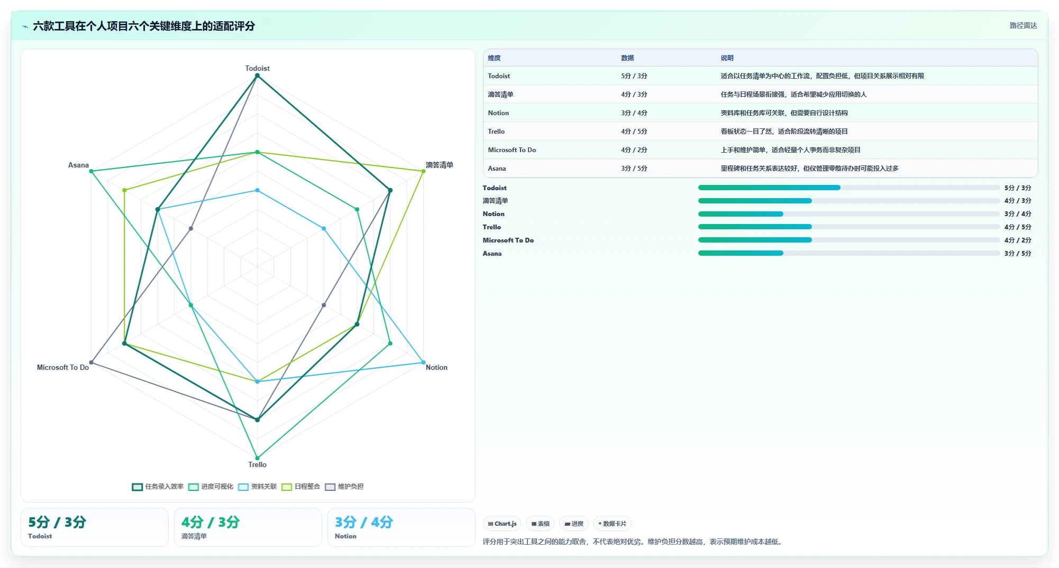The height and width of the screenshot is (568, 1059).
Task: Open the Todoist 5分 / 3分 data card
Action: pyautogui.click(x=95, y=527)
